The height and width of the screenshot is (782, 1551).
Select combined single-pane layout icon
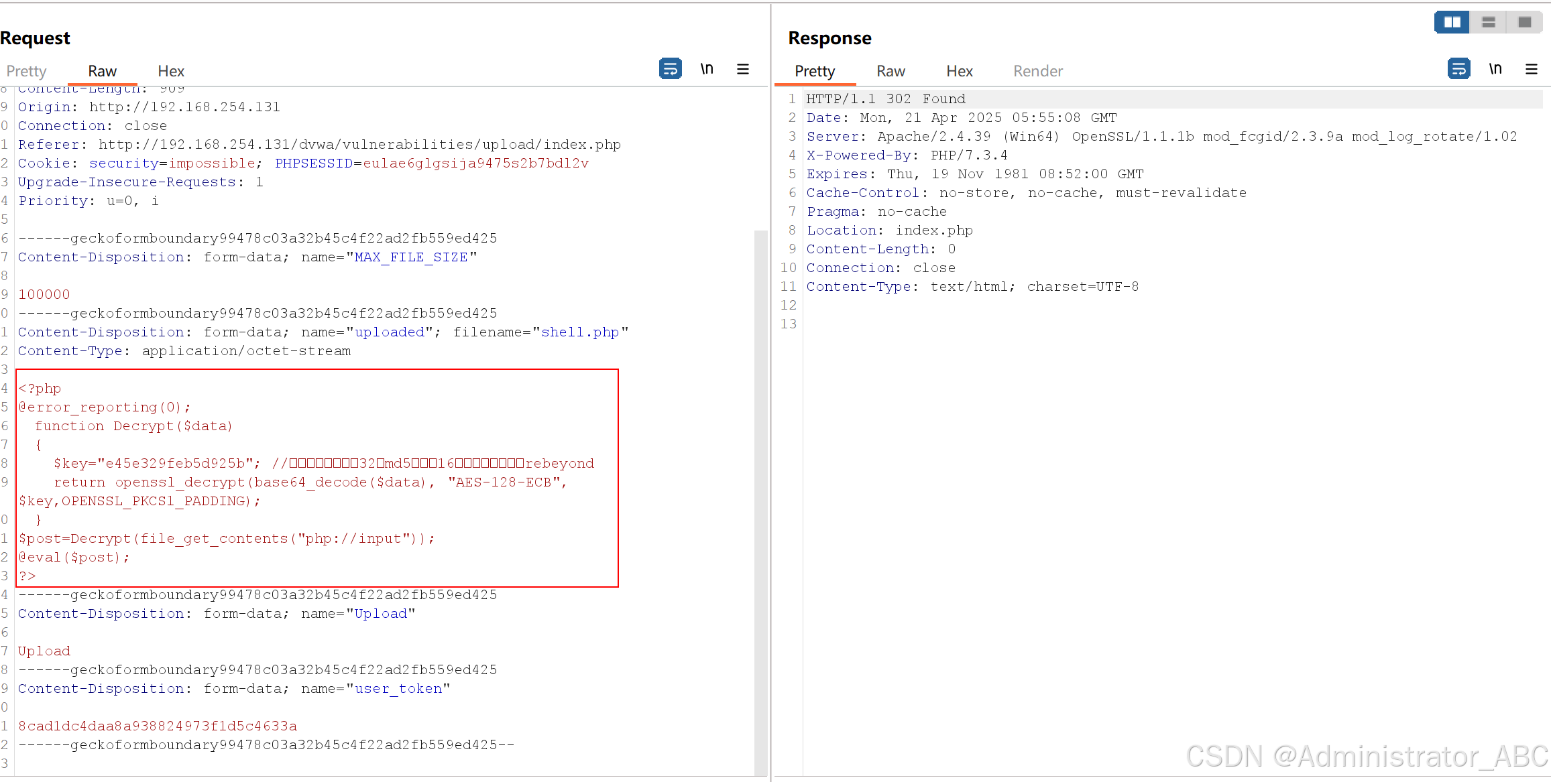click(x=1525, y=22)
